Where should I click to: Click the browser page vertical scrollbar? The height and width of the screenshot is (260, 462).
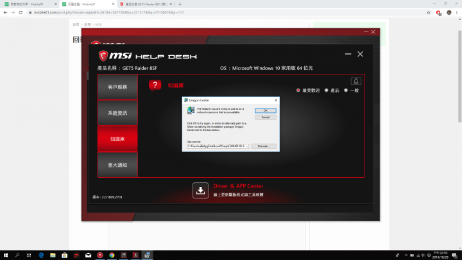pos(459,76)
